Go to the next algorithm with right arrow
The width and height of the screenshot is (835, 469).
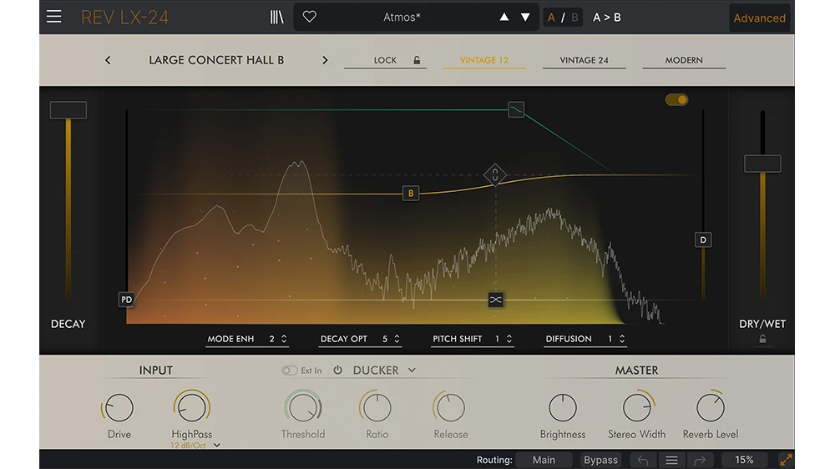tap(325, 60)
